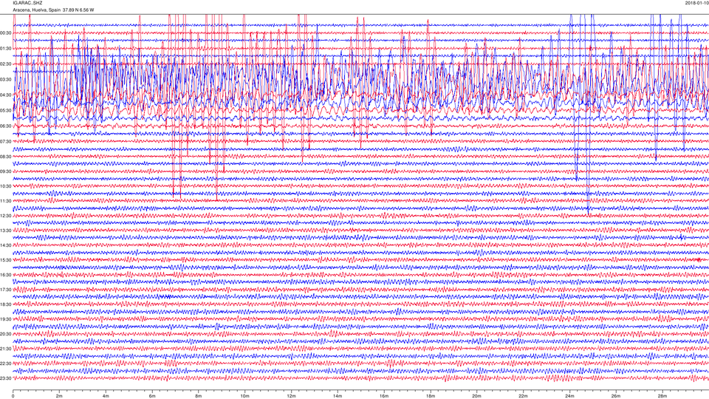The height and width of the screenshot is (399, 709).
Task: Click the 07:30 time row label
Action: 5,142
